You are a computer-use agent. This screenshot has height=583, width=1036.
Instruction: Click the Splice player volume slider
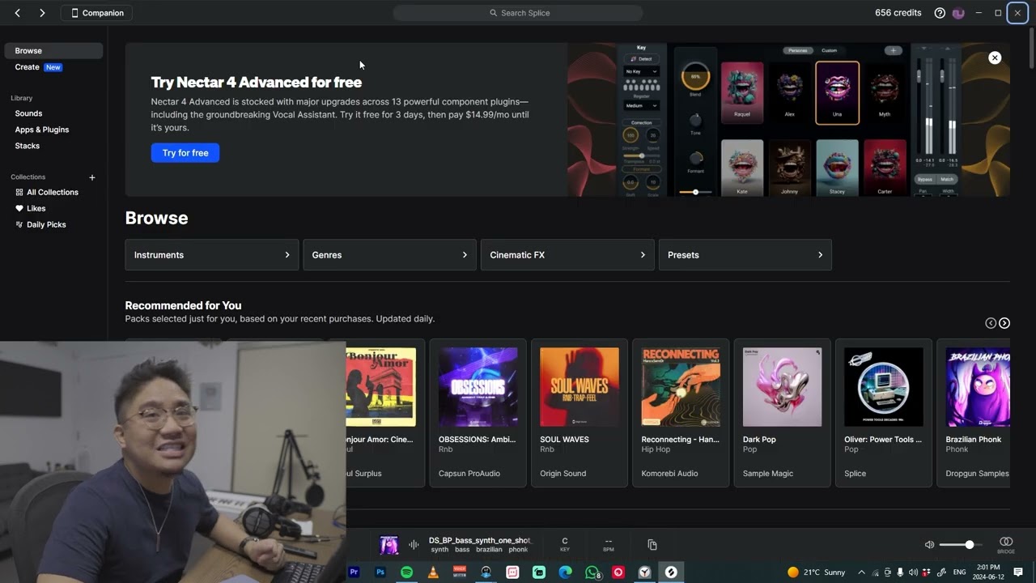[x=961, y=545]
